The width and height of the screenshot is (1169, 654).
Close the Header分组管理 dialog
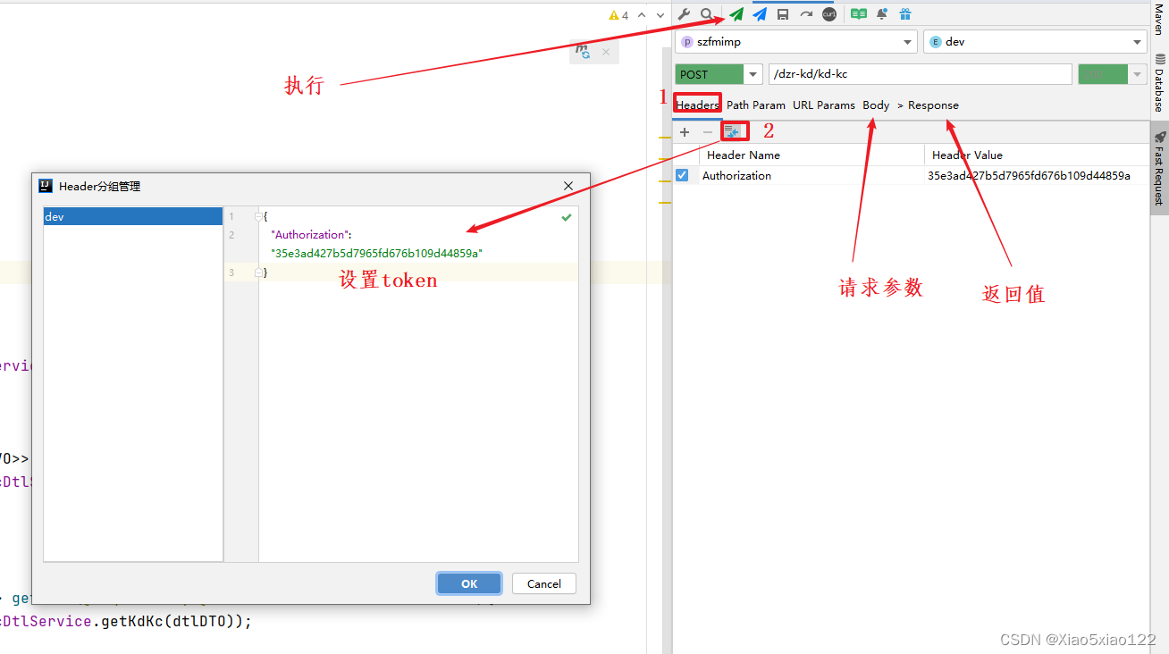568,186
